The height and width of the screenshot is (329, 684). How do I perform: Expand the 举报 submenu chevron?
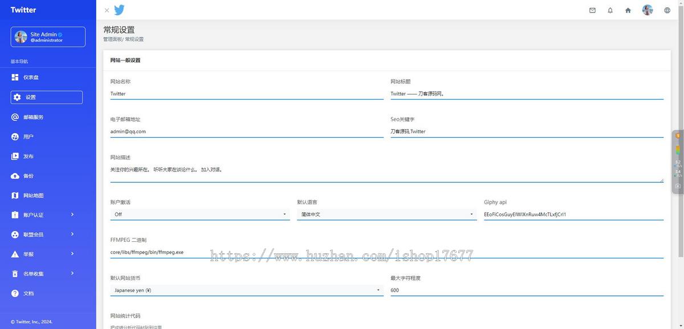(72, 253)
